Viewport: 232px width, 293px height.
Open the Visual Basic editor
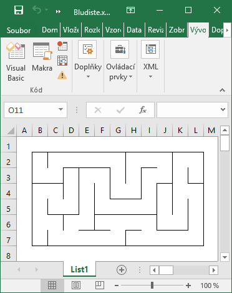[16, 61]
